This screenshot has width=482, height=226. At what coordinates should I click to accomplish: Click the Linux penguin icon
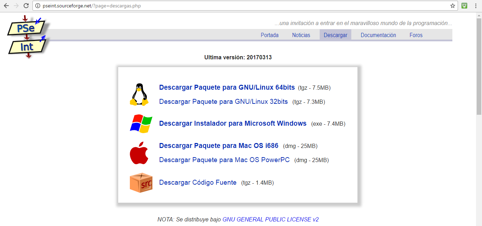[140, 94]
